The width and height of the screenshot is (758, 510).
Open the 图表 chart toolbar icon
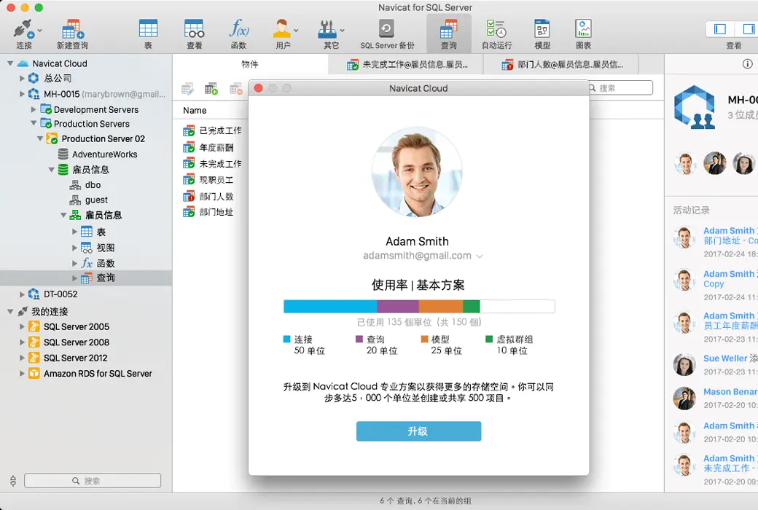click(x=584, y=29)
